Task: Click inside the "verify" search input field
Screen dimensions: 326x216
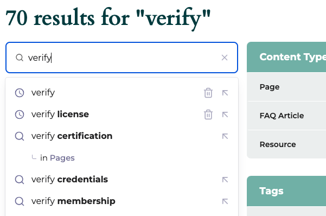Action: point(122,58)
